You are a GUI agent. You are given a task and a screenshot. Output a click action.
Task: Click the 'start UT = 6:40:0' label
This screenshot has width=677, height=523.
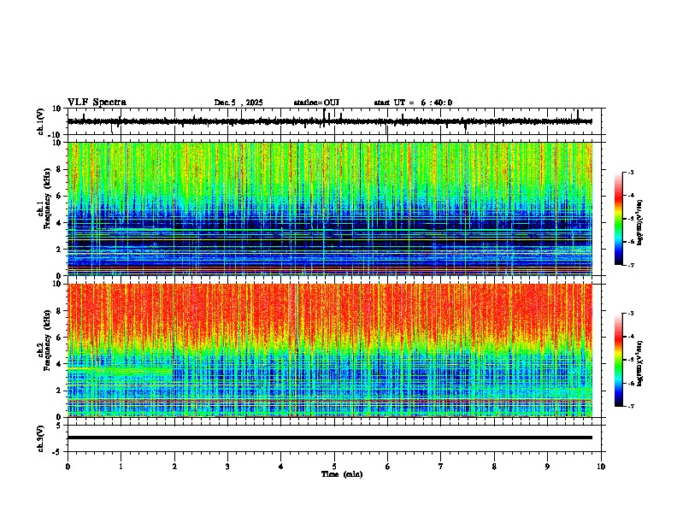(x=413, y=103)
